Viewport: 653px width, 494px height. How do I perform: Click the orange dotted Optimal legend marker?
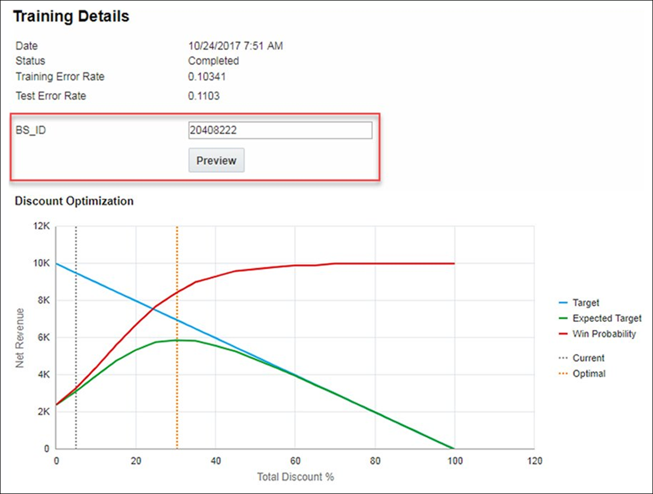point(563,374)
